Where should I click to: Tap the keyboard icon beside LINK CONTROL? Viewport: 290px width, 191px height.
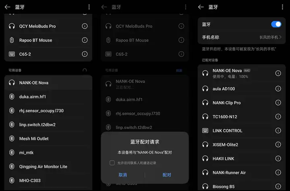[x=205, y=131]
